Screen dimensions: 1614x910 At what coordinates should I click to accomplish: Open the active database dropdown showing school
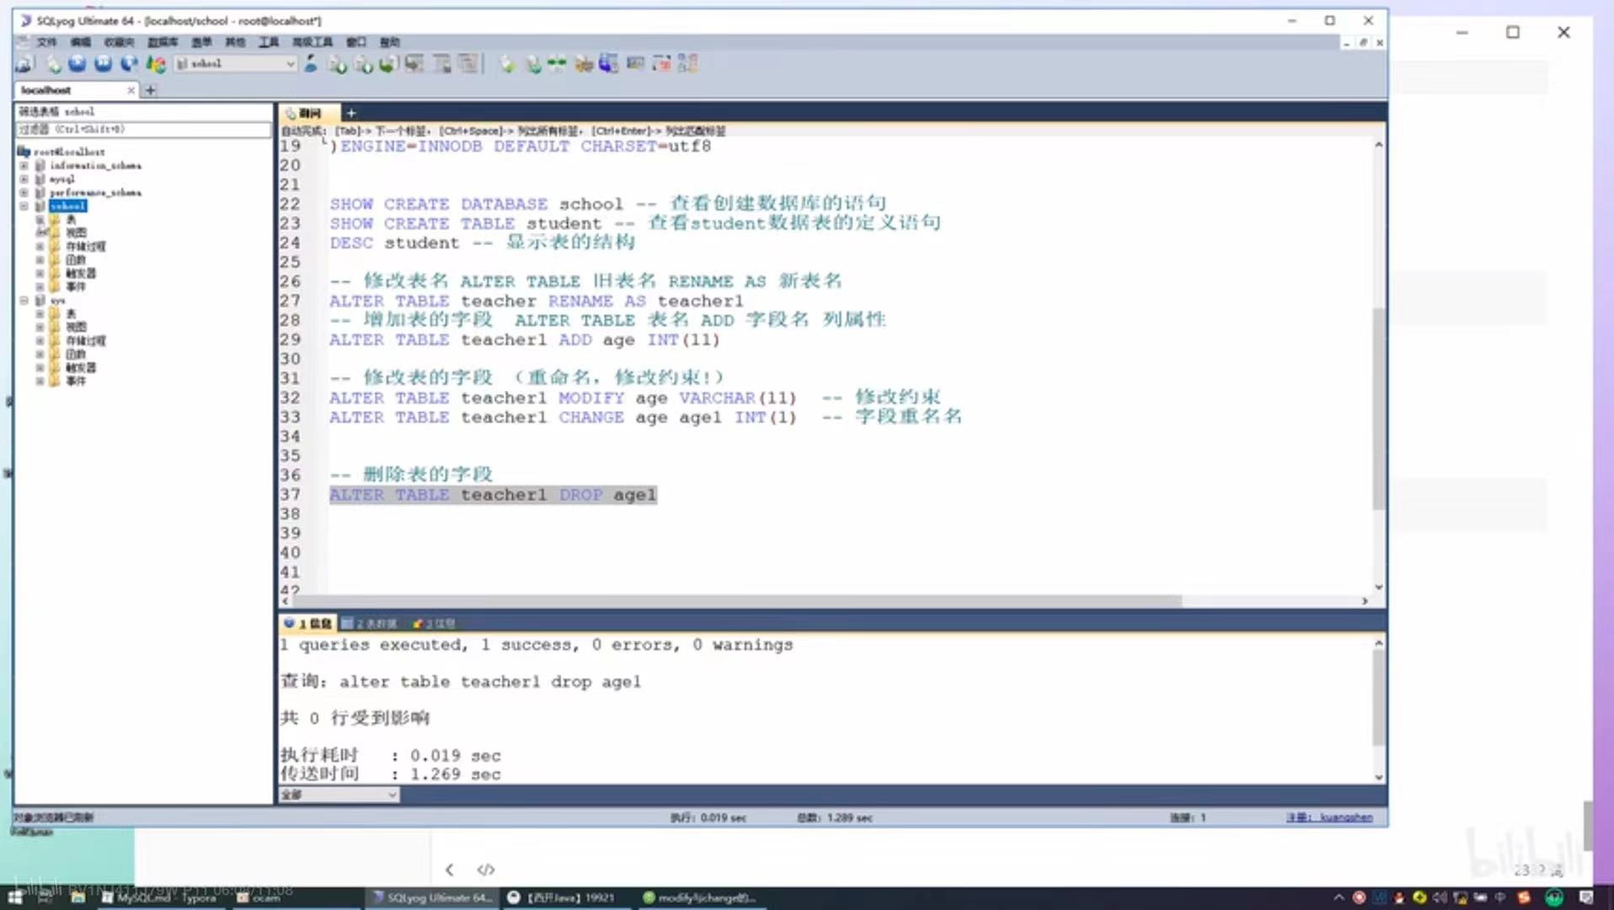coord(236,63)
